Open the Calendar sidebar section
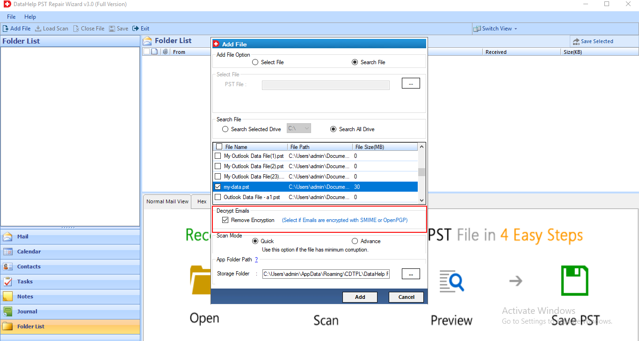This screenshot has width=639, height=341. (29, 252)
